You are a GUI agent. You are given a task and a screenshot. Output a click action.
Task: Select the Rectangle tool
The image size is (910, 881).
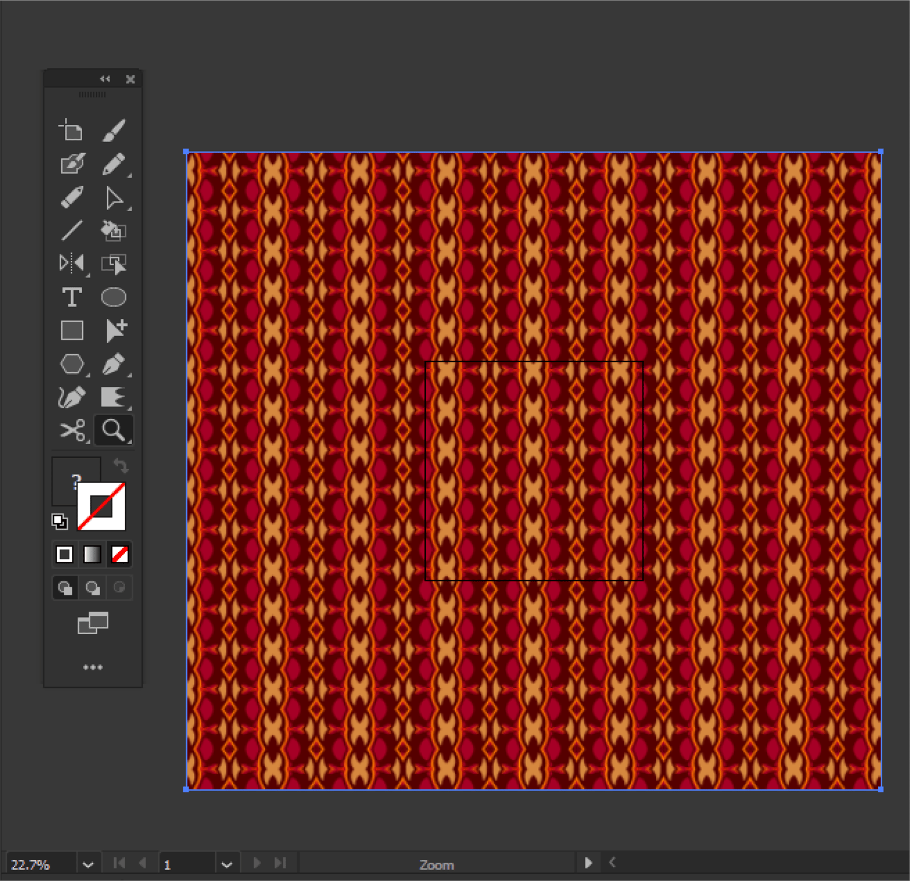73,330
